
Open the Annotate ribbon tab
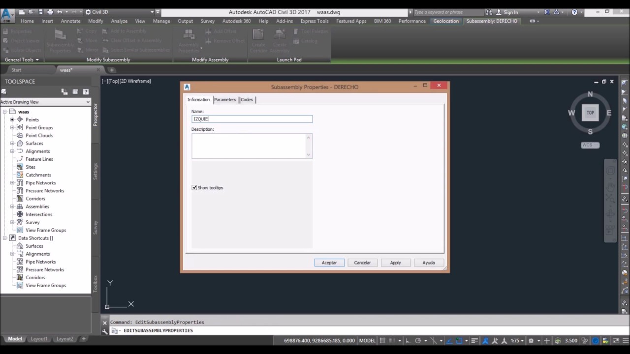click(70, 21)
